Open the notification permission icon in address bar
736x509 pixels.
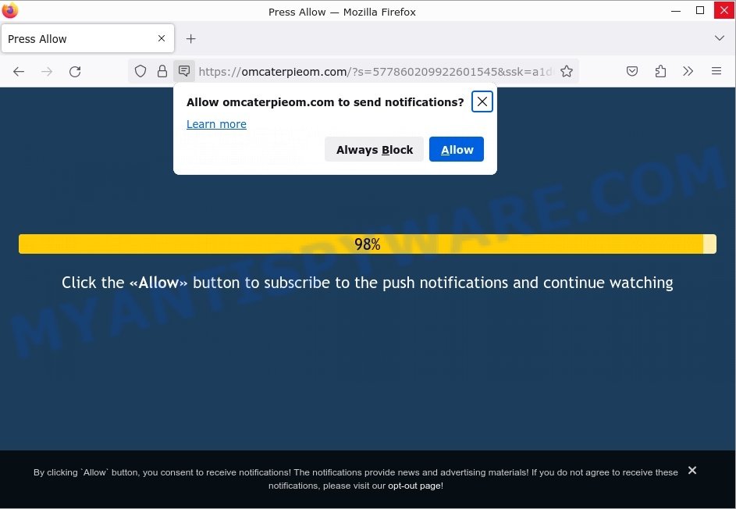184,71
